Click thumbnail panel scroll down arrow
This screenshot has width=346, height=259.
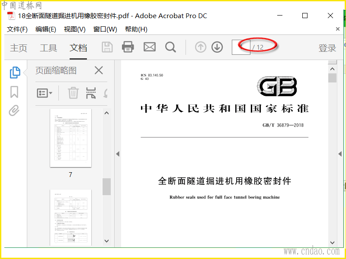(x=106, y=241)
